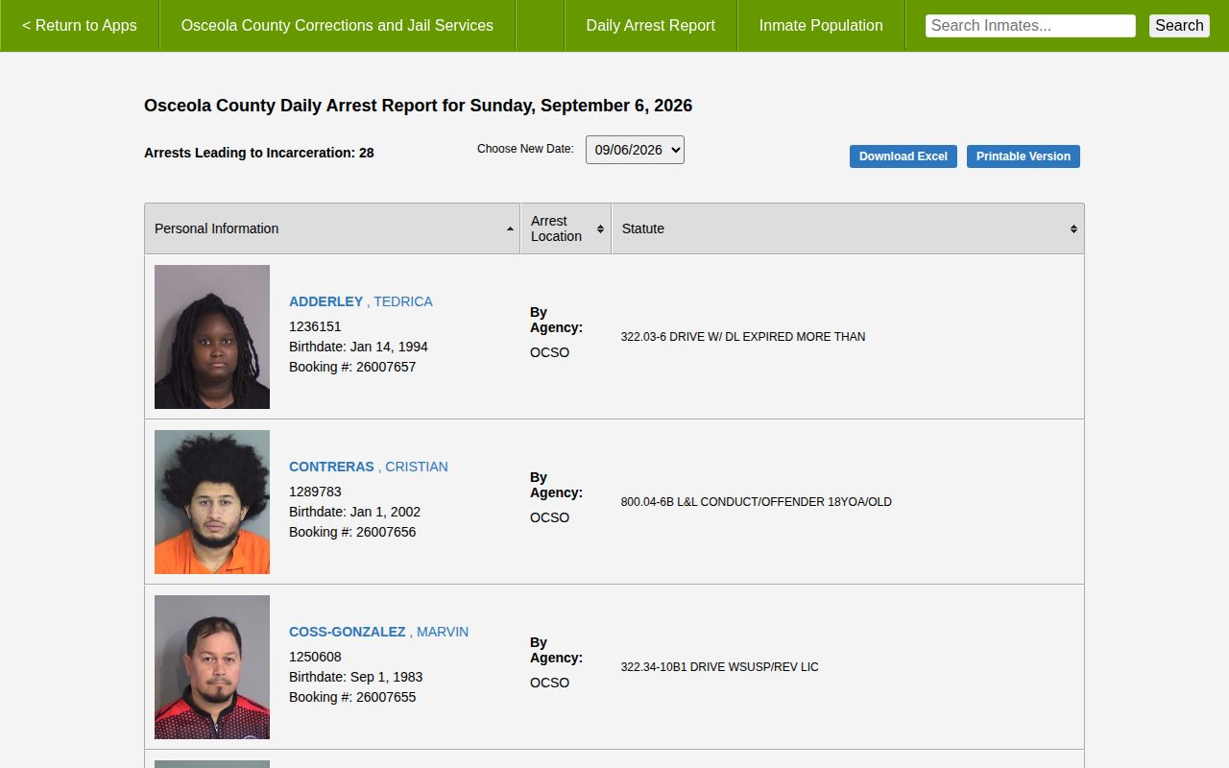The image size is (1229, 768).
Task: Select inmate ID 1236151
Action: (x=315, y=326)
